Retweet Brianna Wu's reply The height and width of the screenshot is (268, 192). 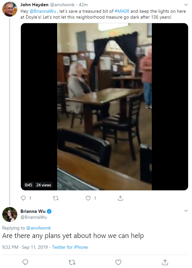coord(72,262)
